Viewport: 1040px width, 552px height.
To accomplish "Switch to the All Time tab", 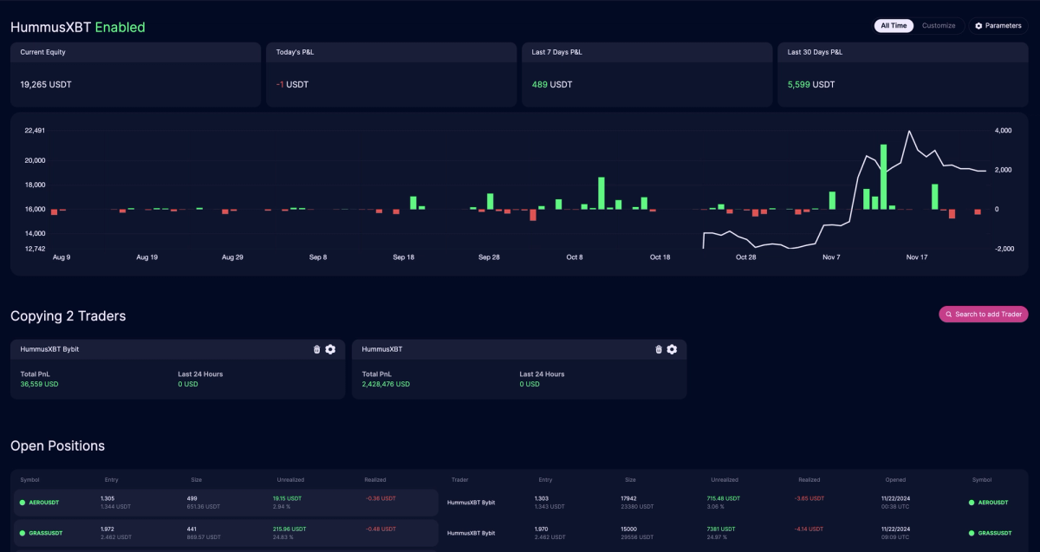I will 894,25.
